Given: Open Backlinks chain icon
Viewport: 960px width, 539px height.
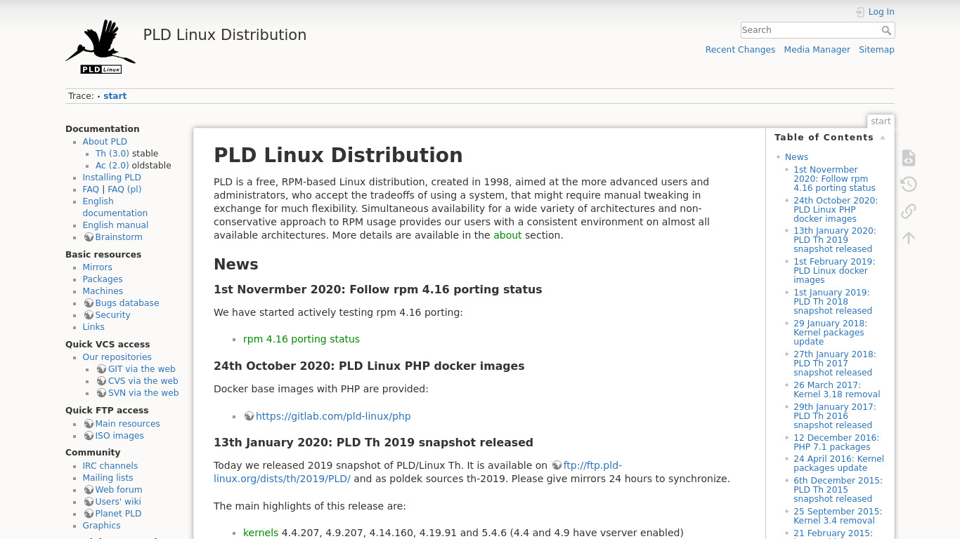Looking at the screenshot, I should pyautogui.click(x=909, y=211).
